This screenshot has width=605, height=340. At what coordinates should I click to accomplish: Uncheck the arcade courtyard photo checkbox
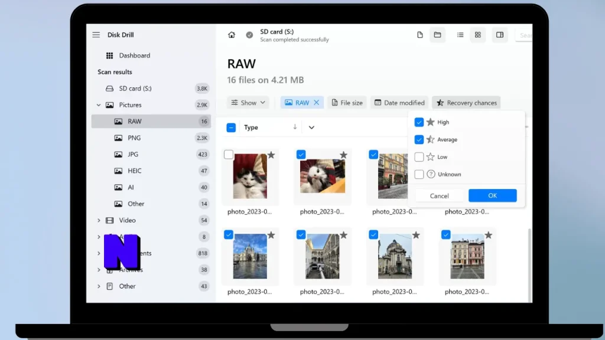point(301,234)
